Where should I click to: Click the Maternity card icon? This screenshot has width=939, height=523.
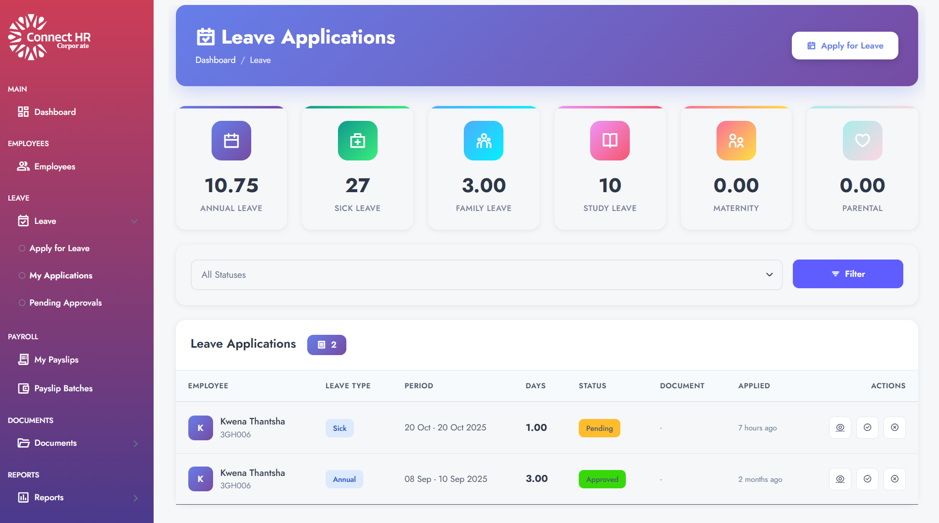(x=736, y=141)
